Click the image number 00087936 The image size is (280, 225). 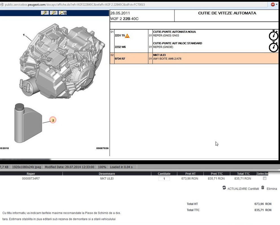[102, 148]
